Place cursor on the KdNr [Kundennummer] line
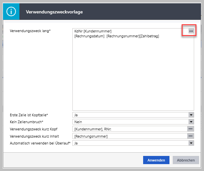This screenshot has height=171, width=204. [93, 31]
